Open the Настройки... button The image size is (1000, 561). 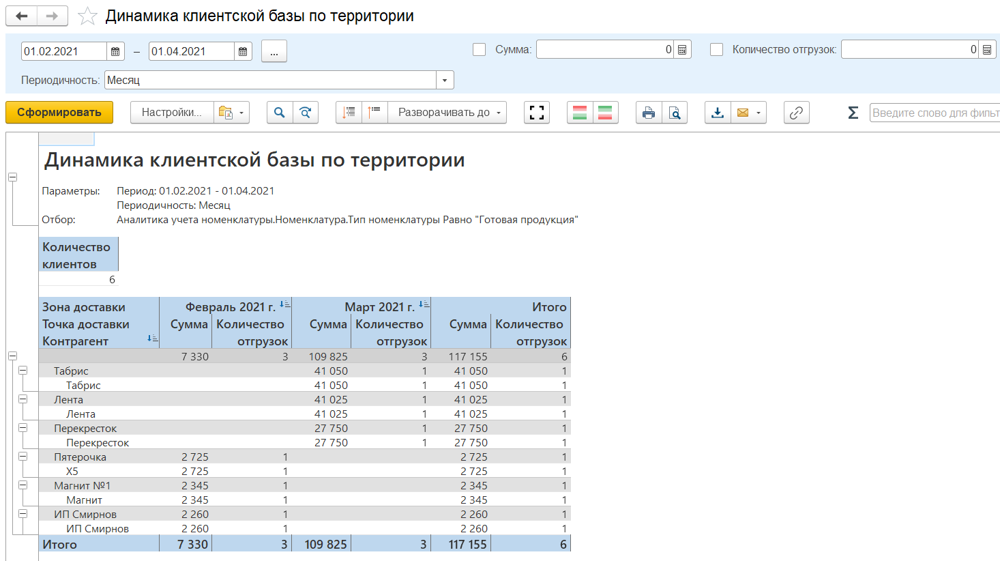(x=172, y=113)
